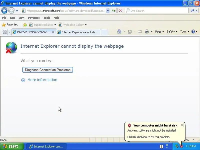The width and height of the screenshot is (200, 150).
Task: Click the language bar restore icon in taskbar
Action: tap(167, 145)
